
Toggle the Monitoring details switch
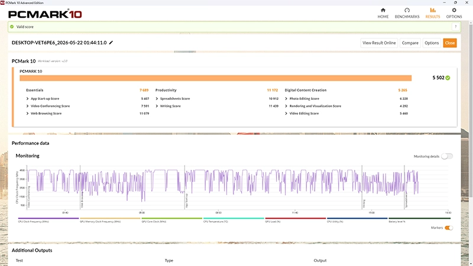(447, 156)
